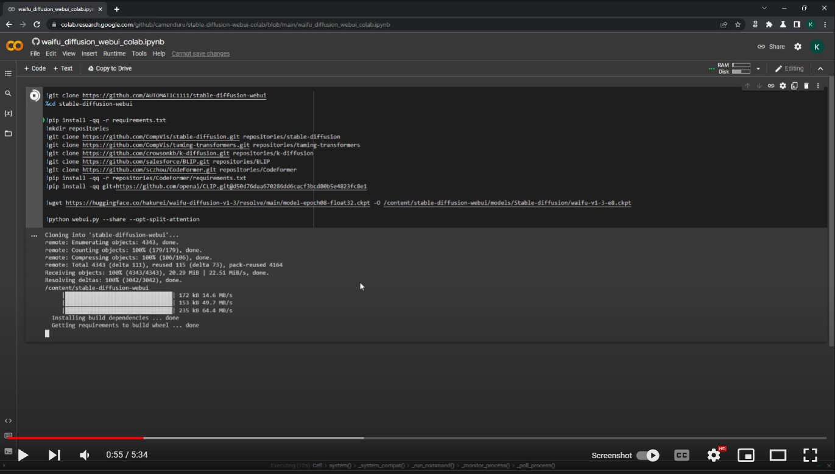The image size is (835, 474).
Task: Share this page from address bar
Action: tap(724, 25)
